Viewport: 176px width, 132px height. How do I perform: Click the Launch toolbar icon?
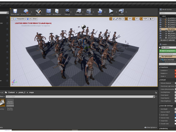click(x=121, y=12)
